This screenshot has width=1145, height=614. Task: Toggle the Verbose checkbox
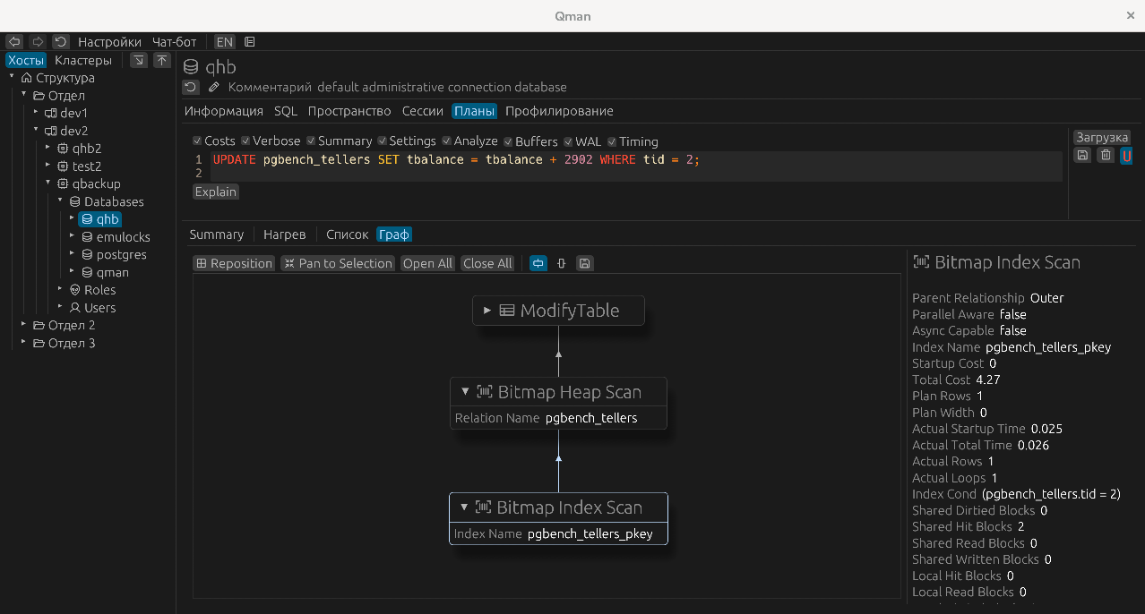click(x=245, y=141)
